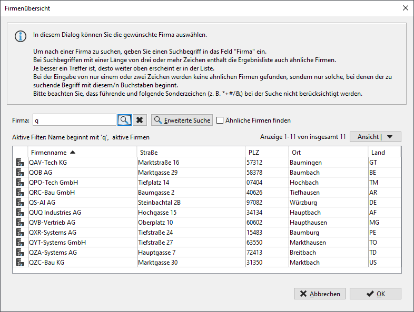Click building icon in QS-AI AG row

click(x=20, y=202)
